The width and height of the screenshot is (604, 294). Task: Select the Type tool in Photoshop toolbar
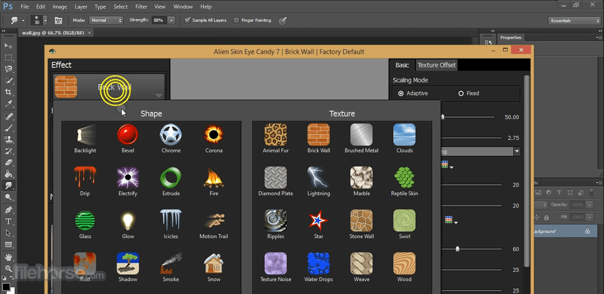[x=8, y=221]
